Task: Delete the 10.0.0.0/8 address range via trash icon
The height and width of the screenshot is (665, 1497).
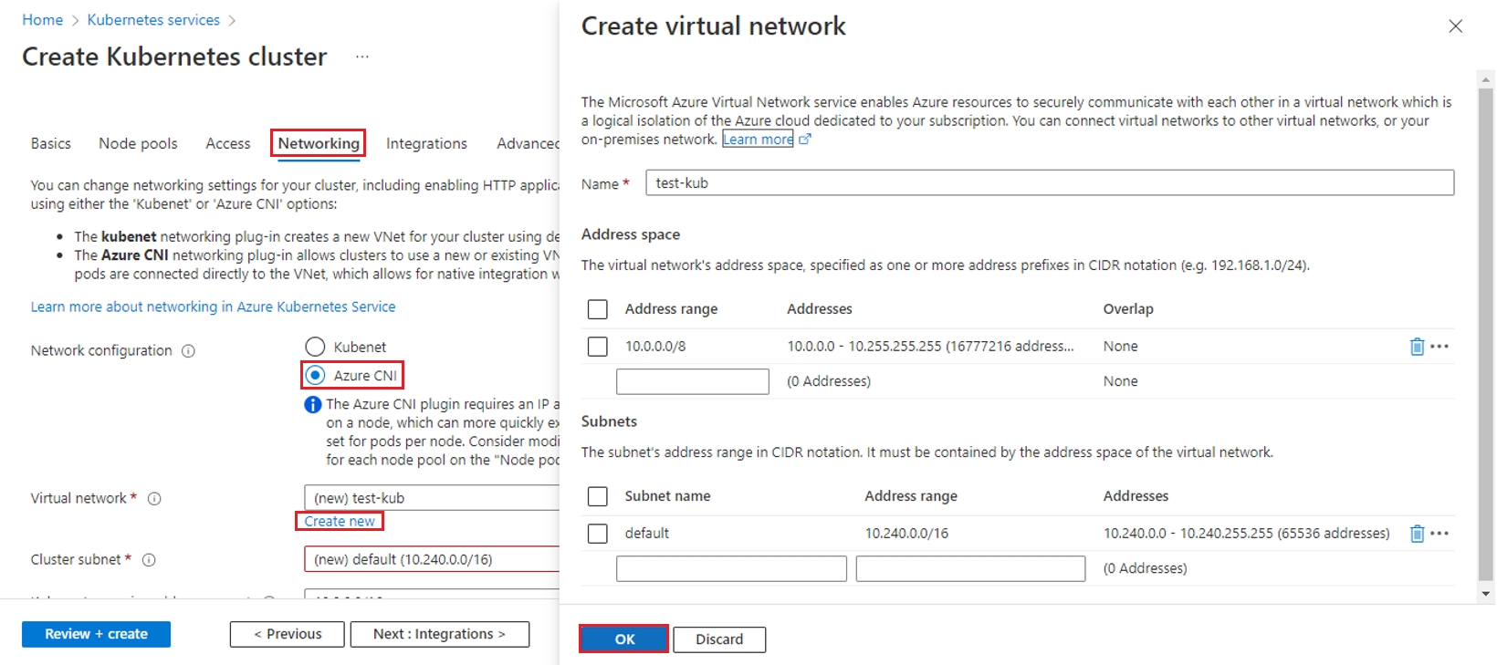Action: tap(1417, 347)
